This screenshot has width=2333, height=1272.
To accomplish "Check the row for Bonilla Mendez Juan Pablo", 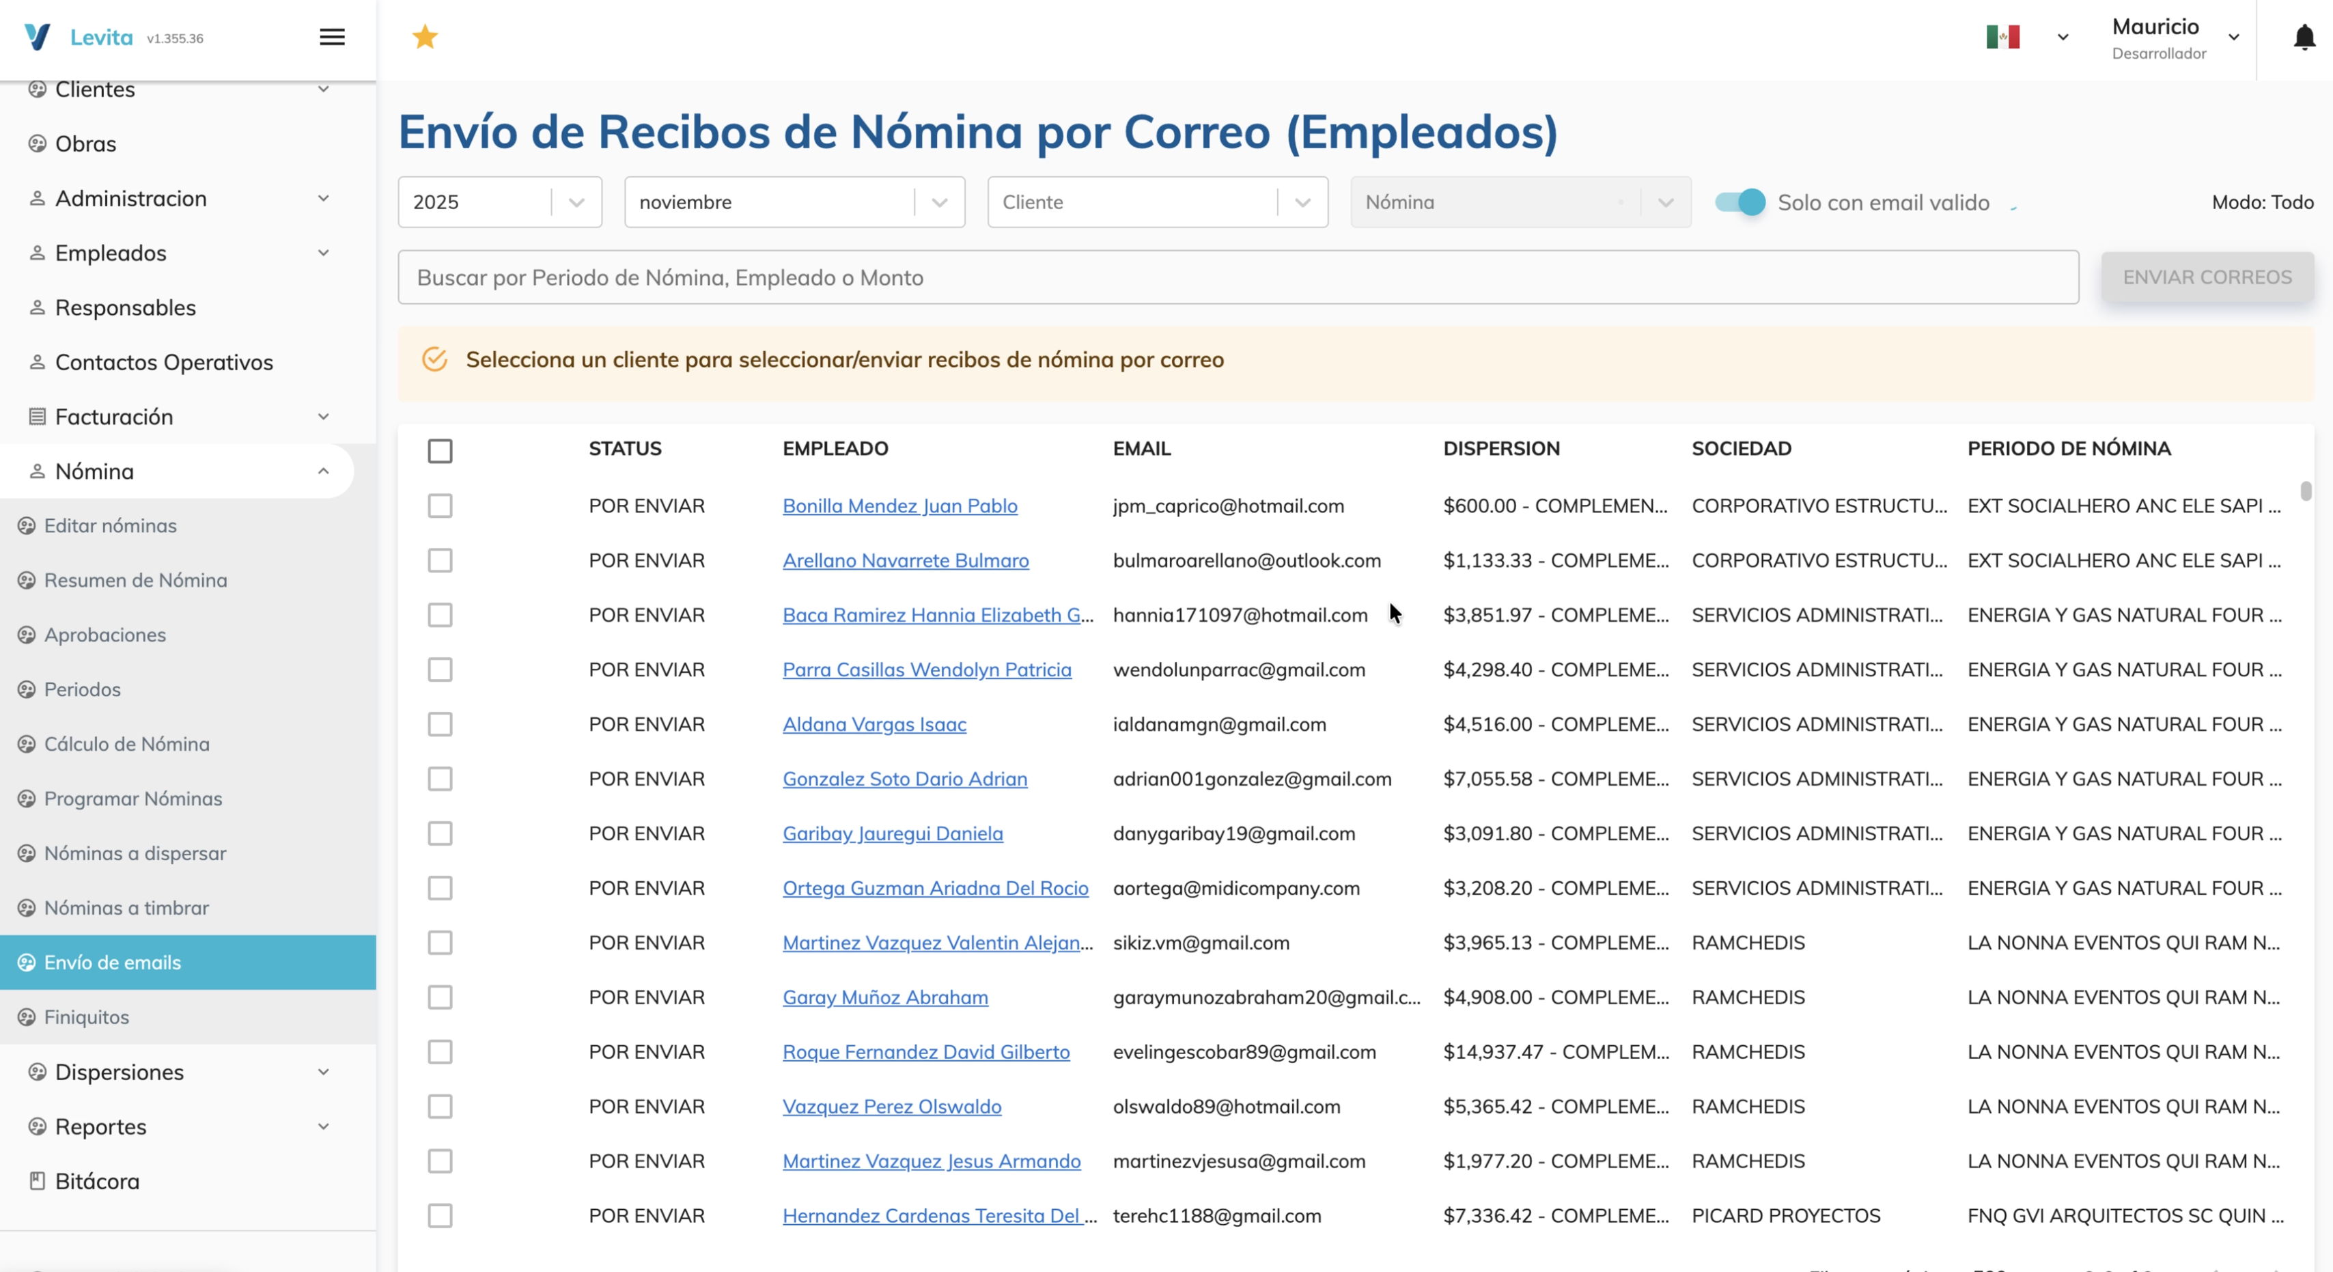I will click(x=441, y=506).
